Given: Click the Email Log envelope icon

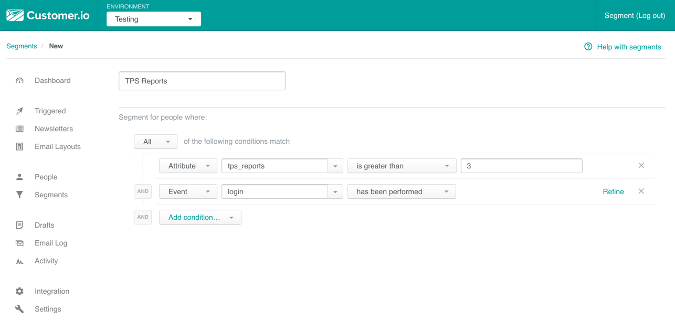Looking at the screenshot, I should point(19,243).
